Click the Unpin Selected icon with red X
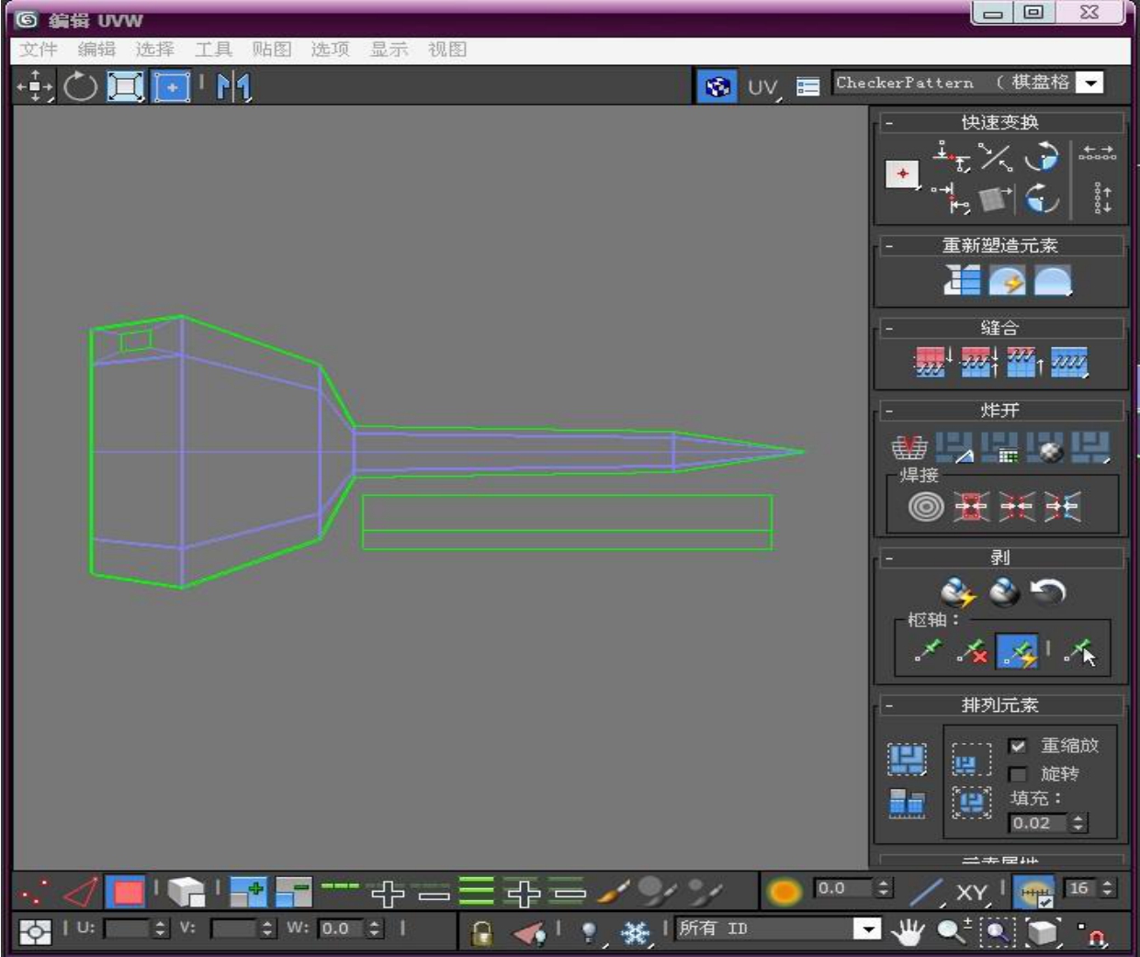Image resolution: width=1140 pixels, height=957 pixels. [973, 651]
